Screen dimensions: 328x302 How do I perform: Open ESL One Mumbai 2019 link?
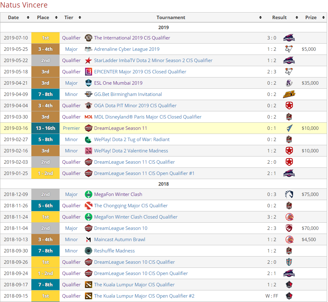118,83
